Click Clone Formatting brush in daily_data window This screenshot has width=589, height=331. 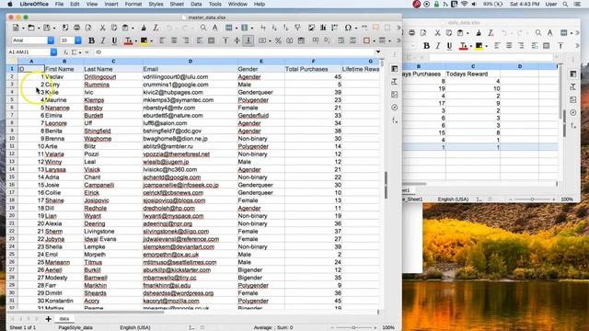(x=479, y=33)
